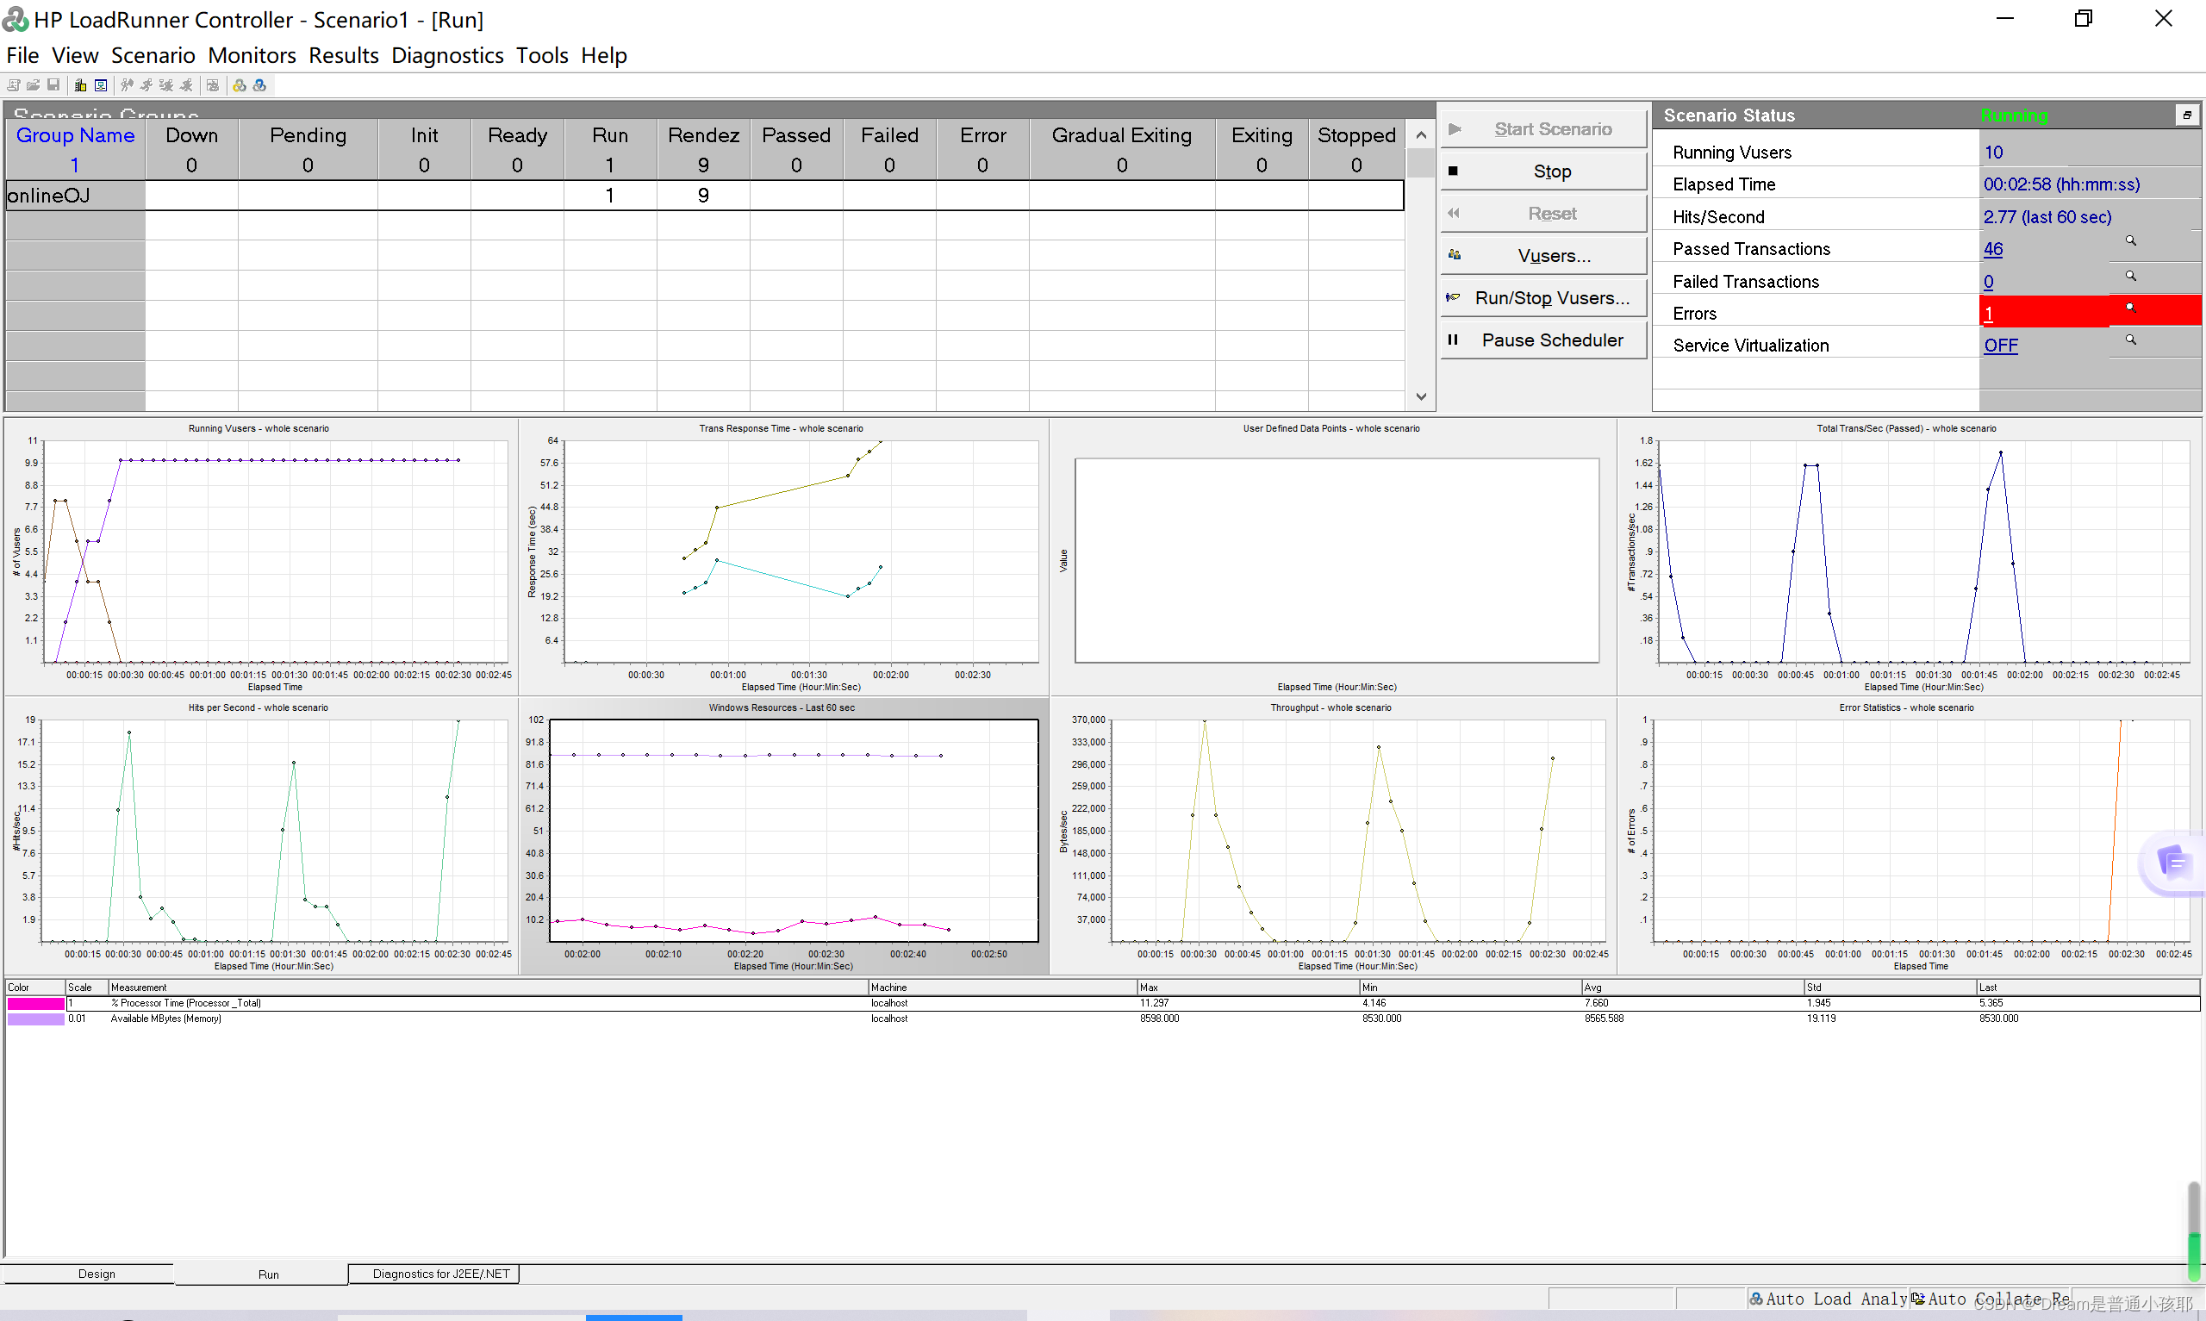The height and width of the screenshot is (1321, 2206).
Task: Click the Run/Stop Vusers... button
Action: (1544, 298)
